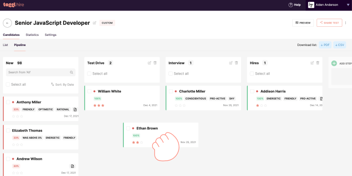Select the Pipeline view tab

coord(20,45)
